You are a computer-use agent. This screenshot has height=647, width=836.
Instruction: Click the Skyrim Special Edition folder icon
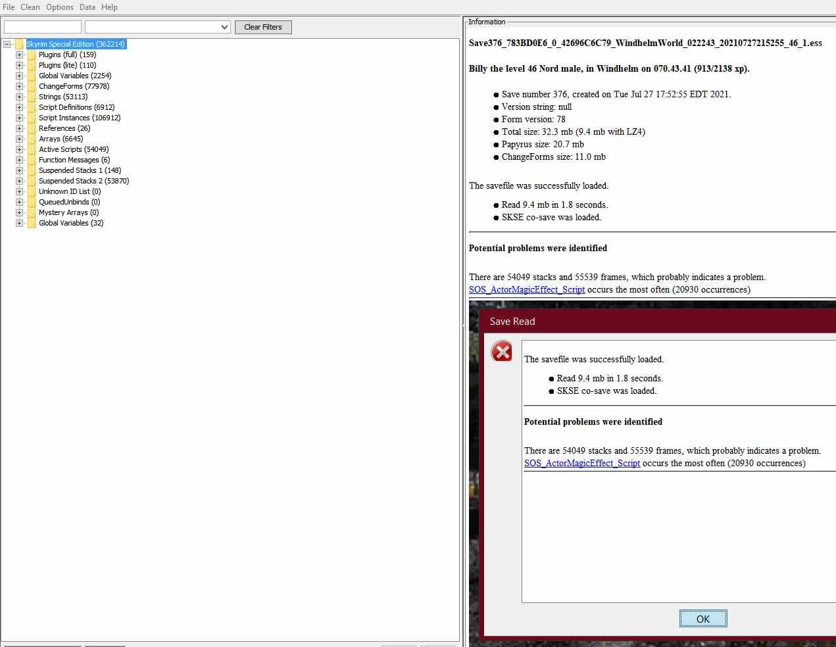click(x=19, y=44)
